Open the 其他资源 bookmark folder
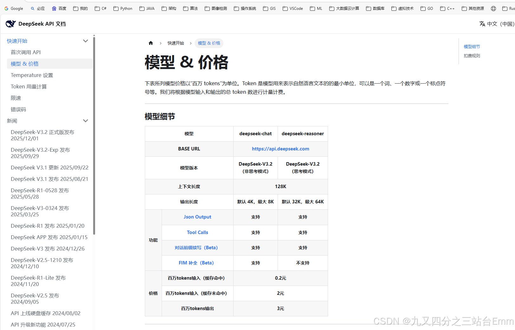This screenshot has height=330, width=515. (473, 9)
